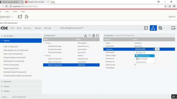Select the selectCountry component row
Screen dimensions: 177x99
tap(71, 59)
